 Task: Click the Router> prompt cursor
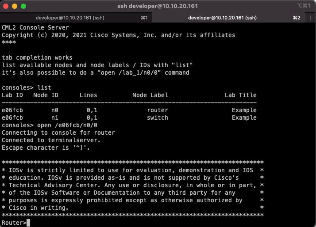point(28,223)
